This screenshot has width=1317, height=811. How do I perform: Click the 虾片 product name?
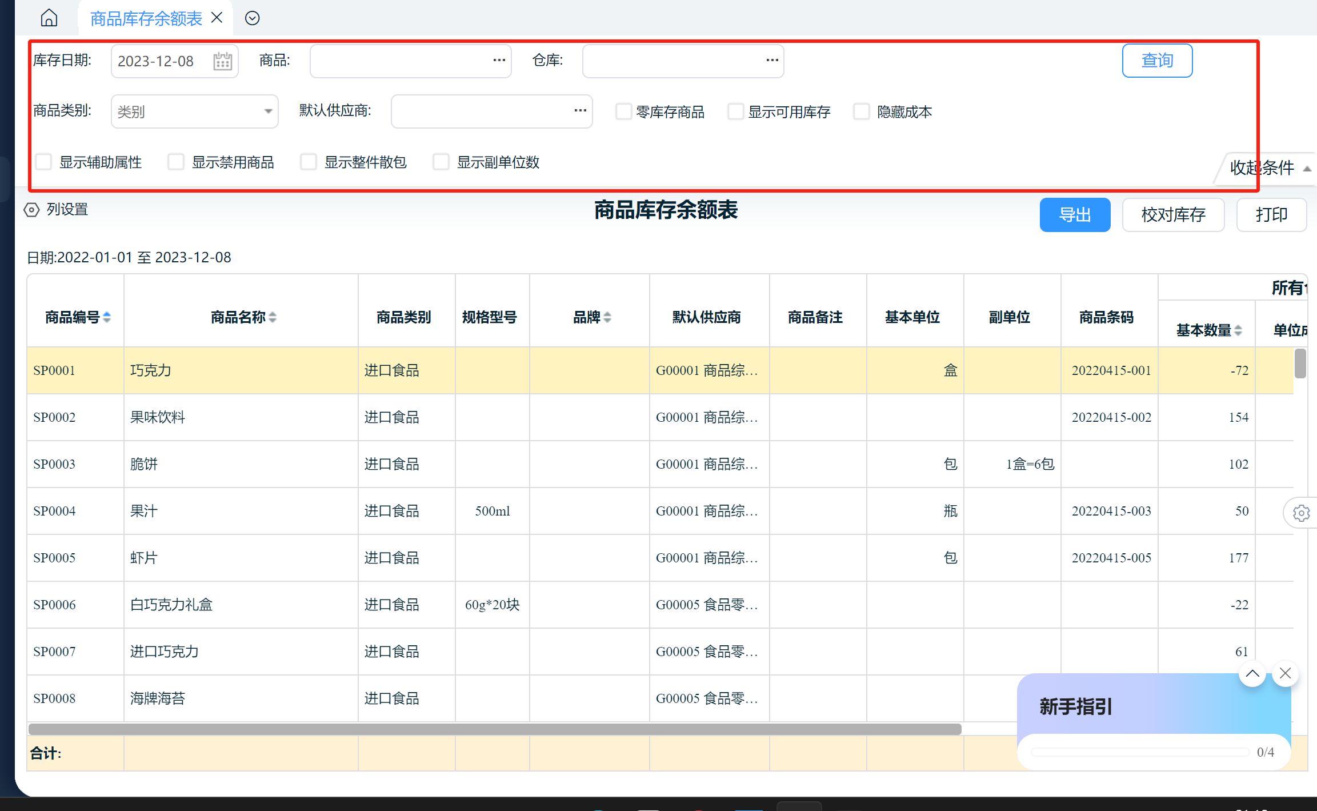coord(144,558)
